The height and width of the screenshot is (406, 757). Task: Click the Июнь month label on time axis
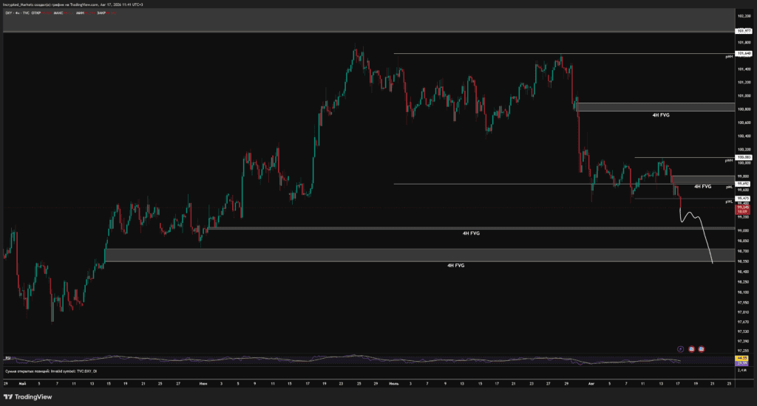[203, 384]
